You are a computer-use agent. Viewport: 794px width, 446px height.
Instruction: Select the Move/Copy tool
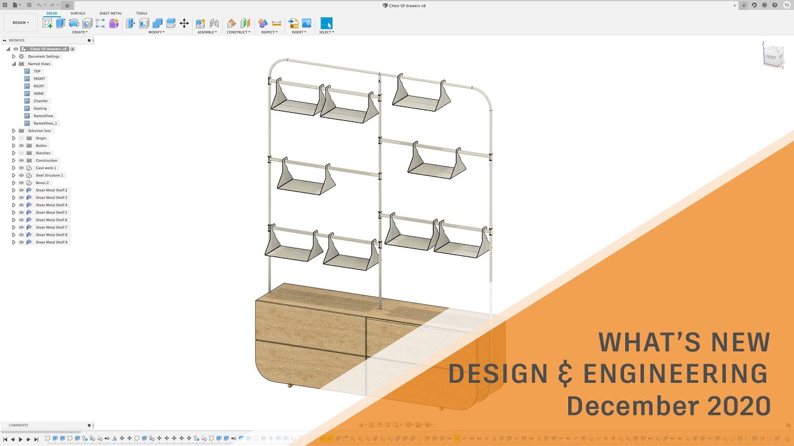(183, 24)
